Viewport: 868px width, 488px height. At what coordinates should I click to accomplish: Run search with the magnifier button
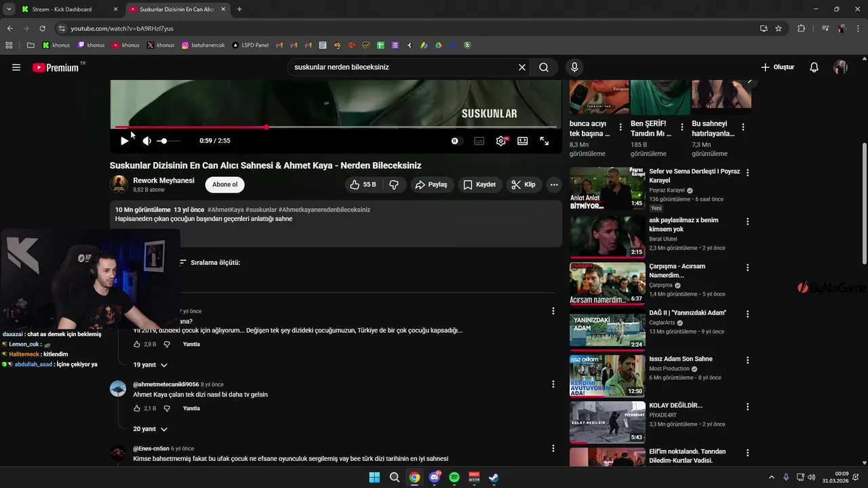click(x=544, y=67)
